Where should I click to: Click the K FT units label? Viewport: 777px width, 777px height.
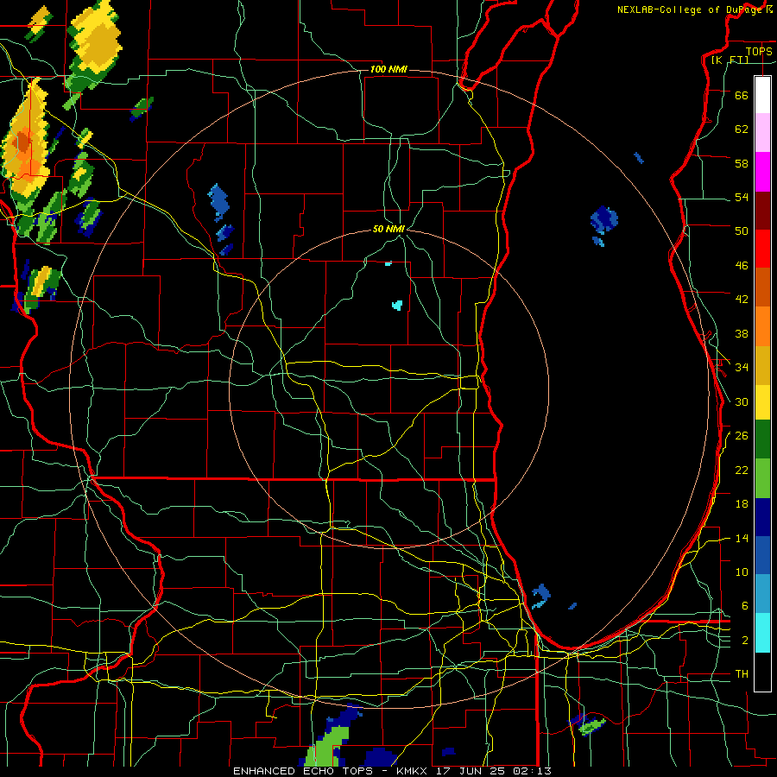click(730, 60)
